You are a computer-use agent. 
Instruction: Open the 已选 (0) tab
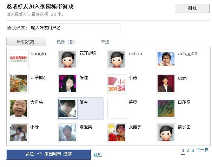(x=66, y=42)
